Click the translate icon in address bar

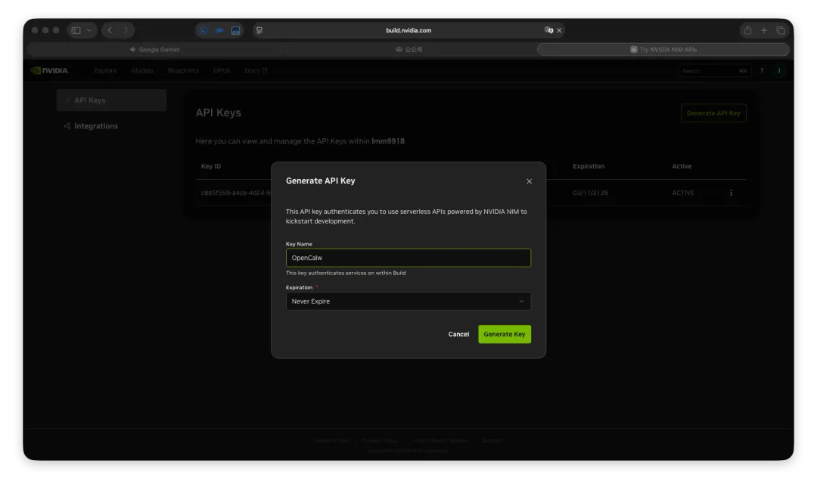548,30
